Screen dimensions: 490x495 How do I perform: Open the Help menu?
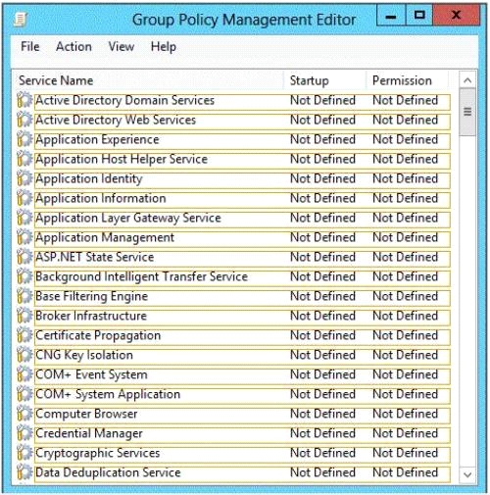point(164,47)
